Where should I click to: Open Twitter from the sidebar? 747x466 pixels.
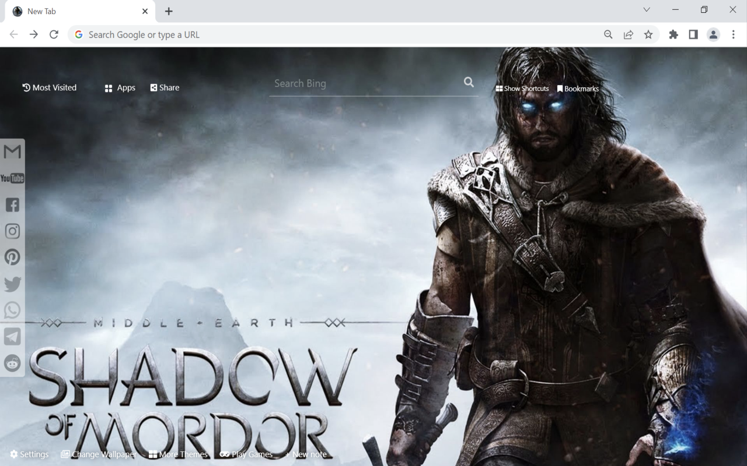click(12, 284)
